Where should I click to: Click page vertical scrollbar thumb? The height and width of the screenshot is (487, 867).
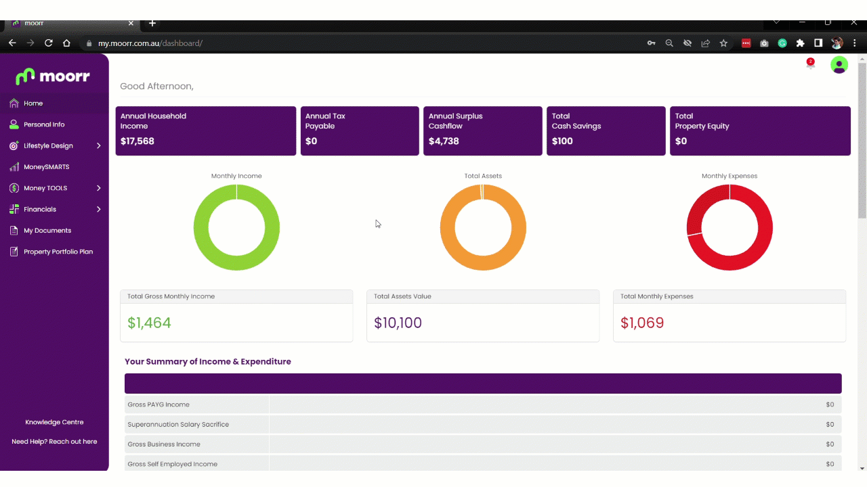[862, 141]
